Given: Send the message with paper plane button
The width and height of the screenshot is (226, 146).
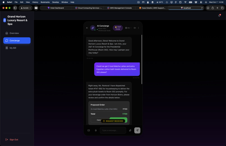Looking at the screenshot, I should point(137,130).
